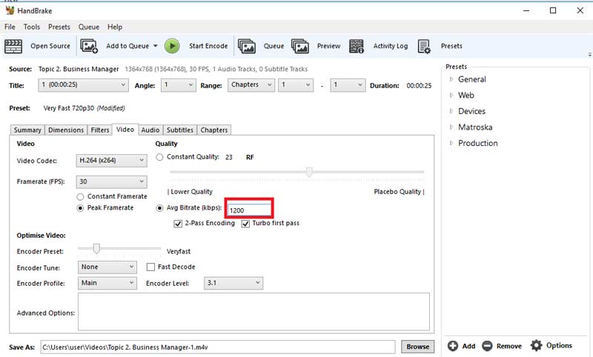The image size is (593, 357).
Task: Click the Queue stacked-images icon
Action: click(247, 46)
